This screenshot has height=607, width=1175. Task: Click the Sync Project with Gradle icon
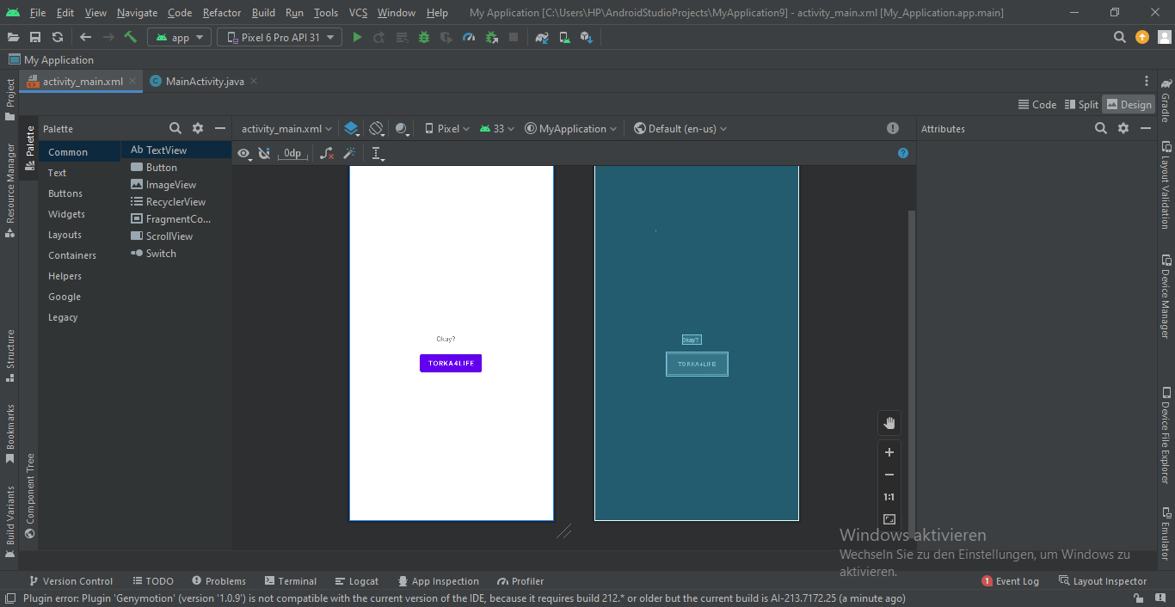541,37
